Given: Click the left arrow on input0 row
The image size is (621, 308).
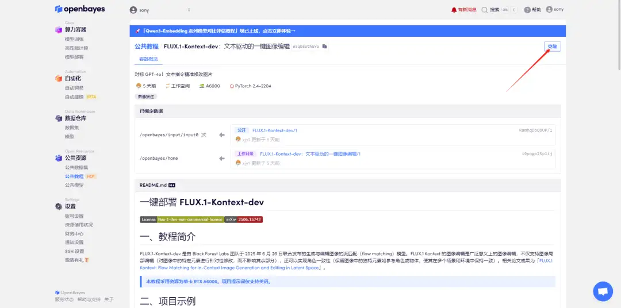Looking at the screenshot, I should pos(222,135).
